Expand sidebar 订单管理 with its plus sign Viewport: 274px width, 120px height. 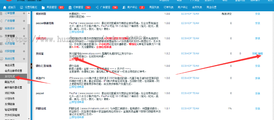point(24,13)
